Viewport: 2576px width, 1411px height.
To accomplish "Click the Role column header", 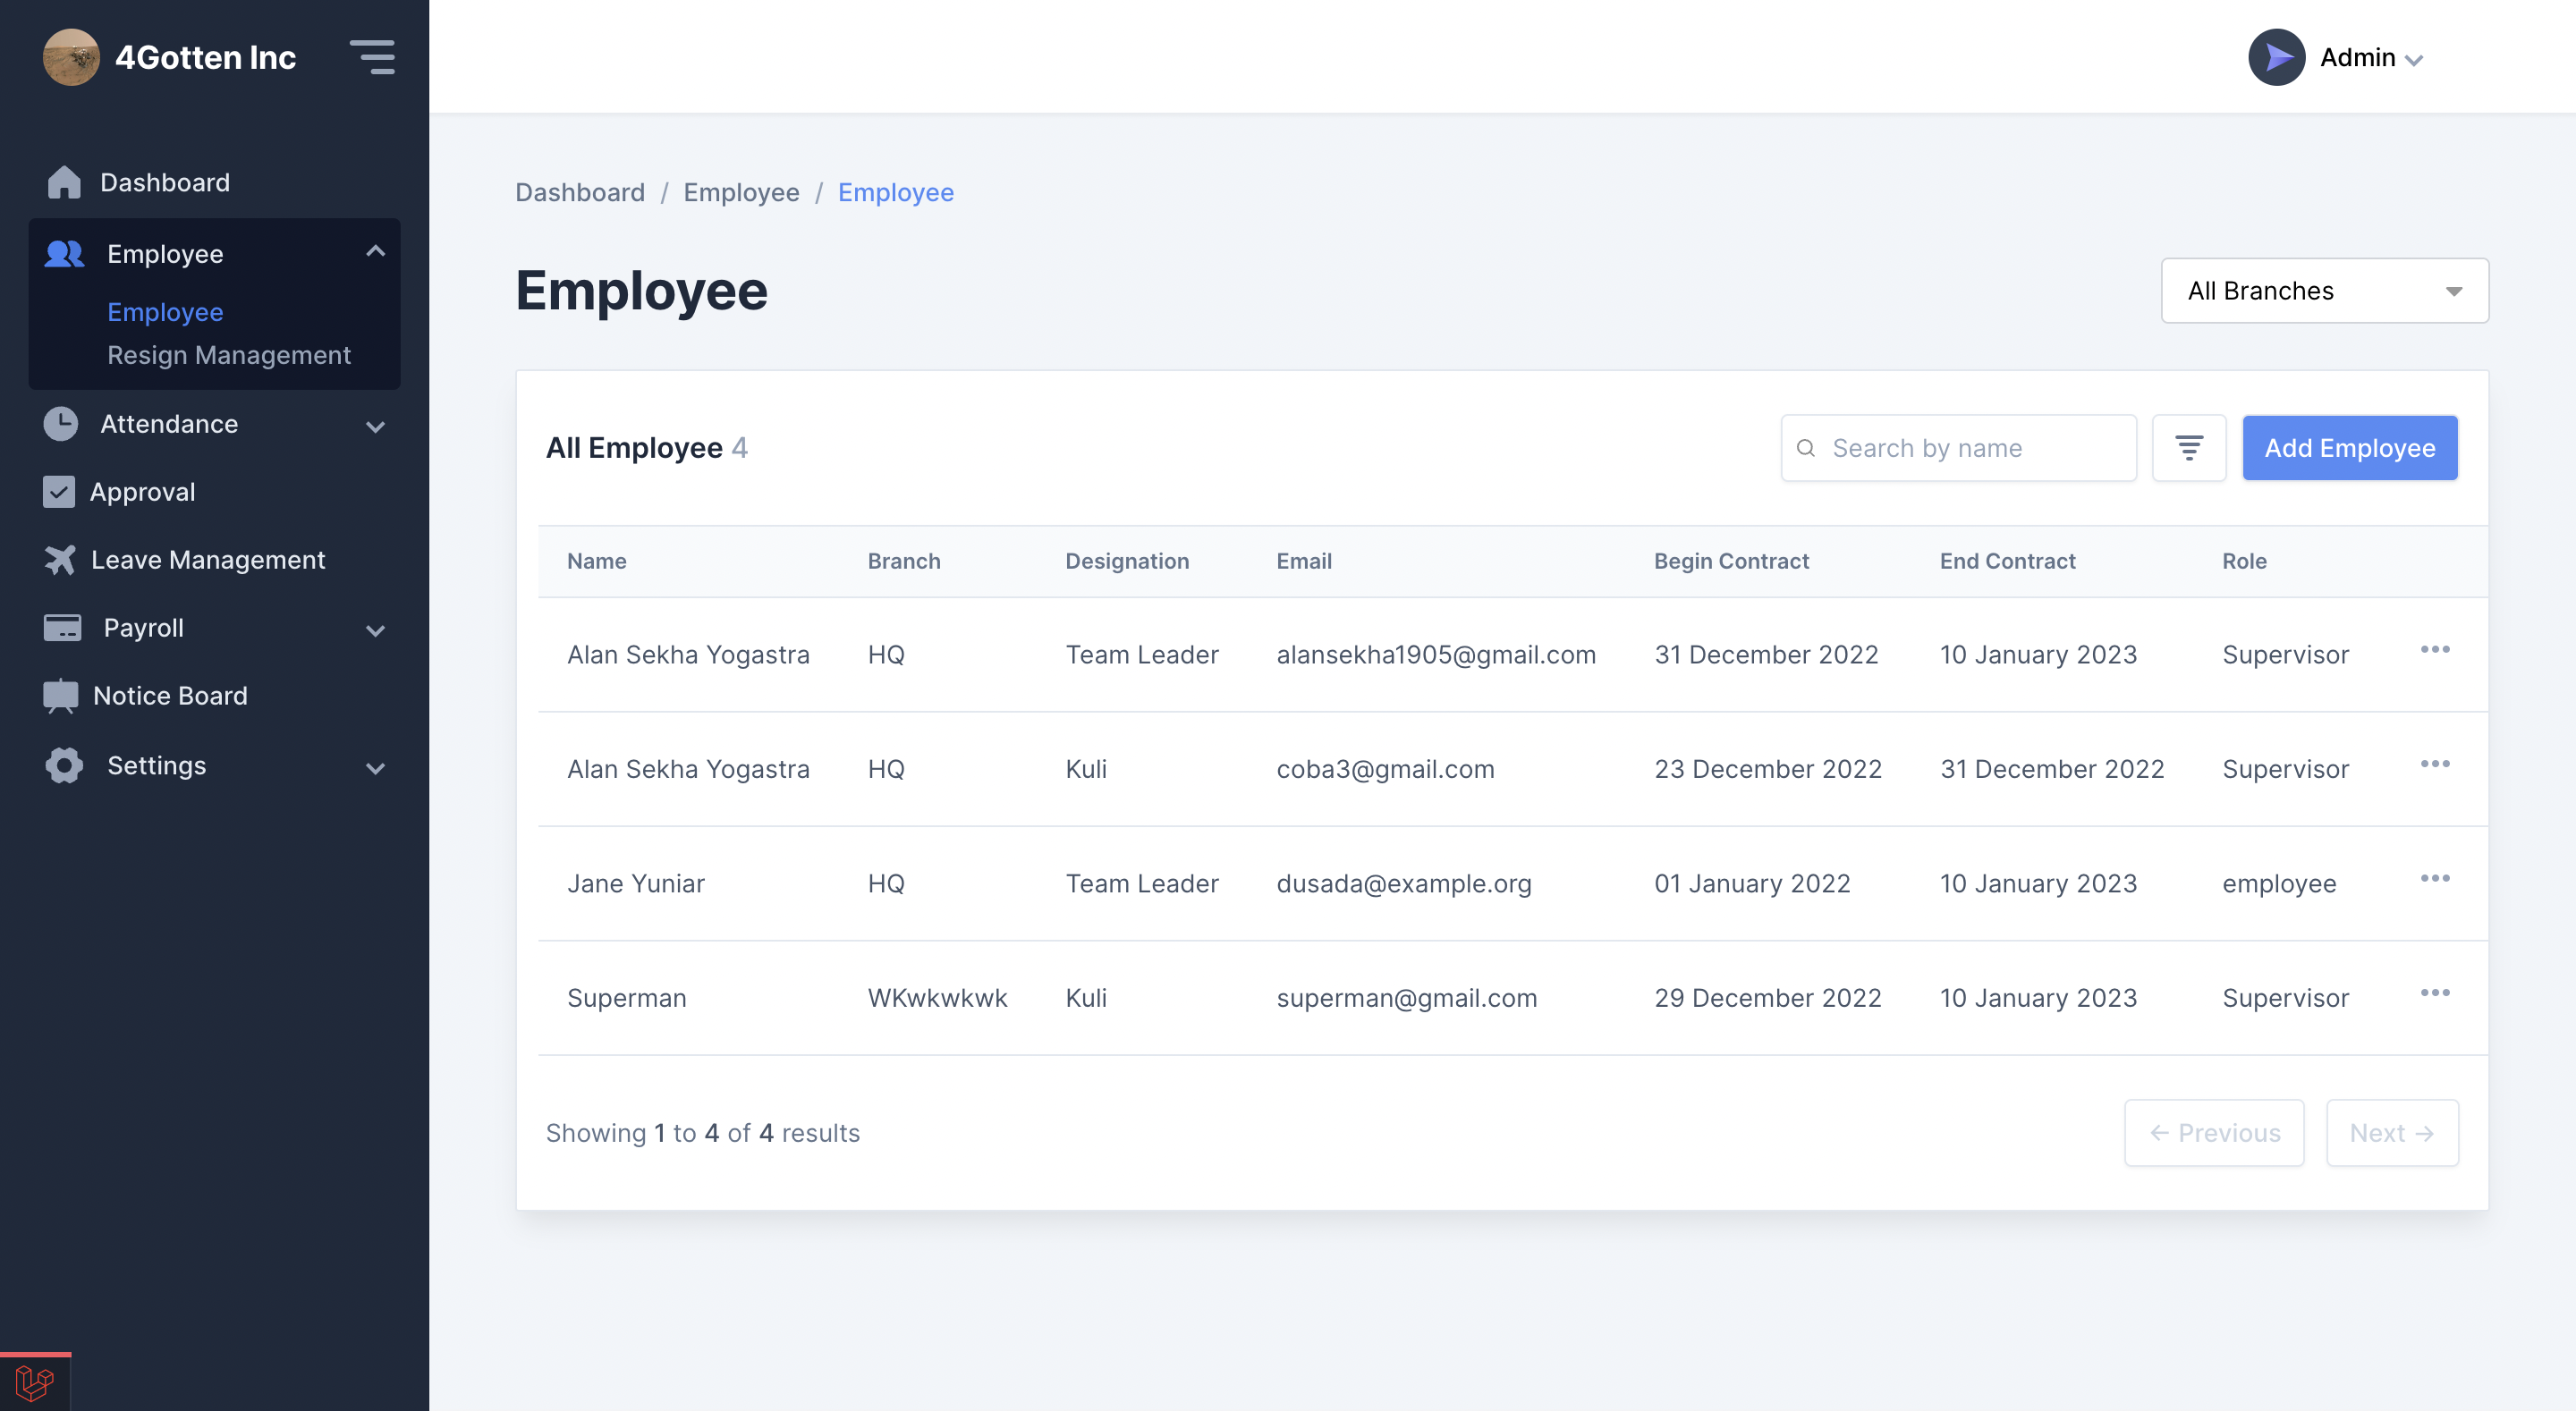I will point(2244,561).
